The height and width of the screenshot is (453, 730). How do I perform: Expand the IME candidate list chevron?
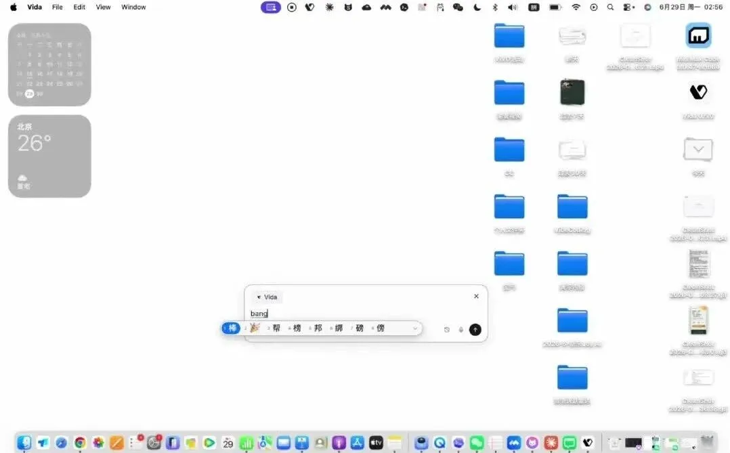[x=415, y=328]
